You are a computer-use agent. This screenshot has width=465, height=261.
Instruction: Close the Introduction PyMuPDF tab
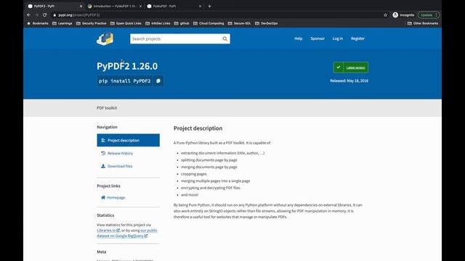(x=140, y=6)
